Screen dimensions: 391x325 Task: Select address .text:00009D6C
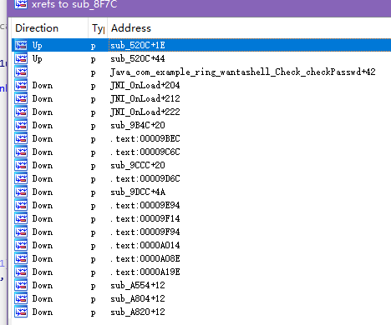145,178
